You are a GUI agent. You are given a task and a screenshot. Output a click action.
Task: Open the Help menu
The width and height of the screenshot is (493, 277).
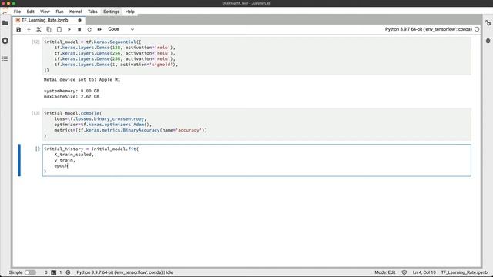coord(130,12)
